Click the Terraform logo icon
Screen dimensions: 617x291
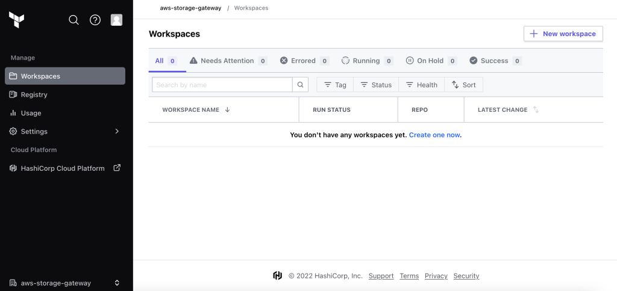click(x=16, y=20)
